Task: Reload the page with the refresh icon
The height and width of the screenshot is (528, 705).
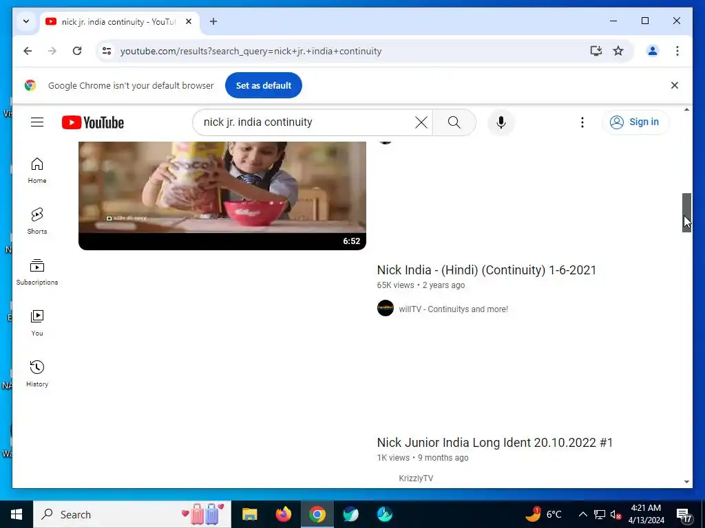Action: pos(77,51)
